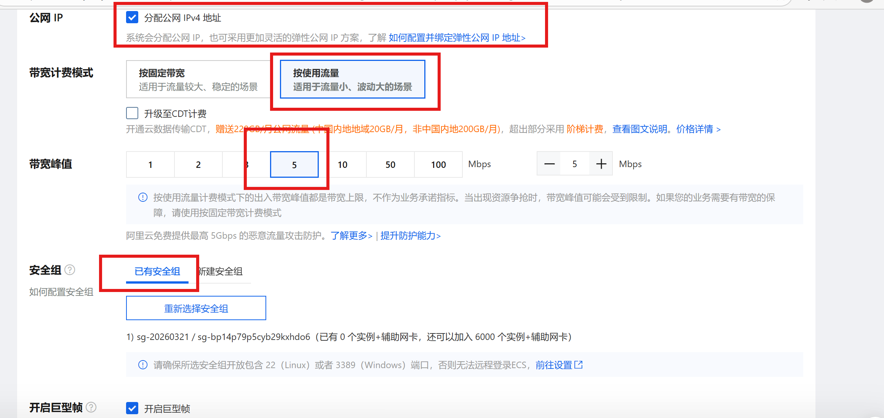Click minus button to decrease bandwidth
The image size is (884, 418).
tap(549, 164)
